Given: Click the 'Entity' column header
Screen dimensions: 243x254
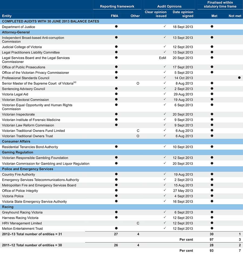Looking at the screenshot, I should click(x=7, y=16).
